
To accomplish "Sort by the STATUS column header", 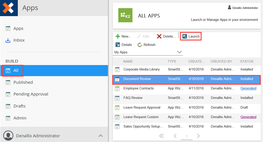I will coord(247,61).
